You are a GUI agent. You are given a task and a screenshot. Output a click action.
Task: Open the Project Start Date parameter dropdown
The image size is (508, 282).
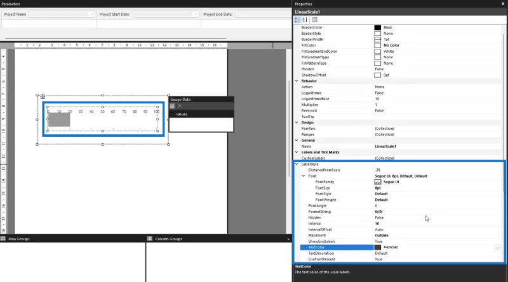tap(196, 14)
